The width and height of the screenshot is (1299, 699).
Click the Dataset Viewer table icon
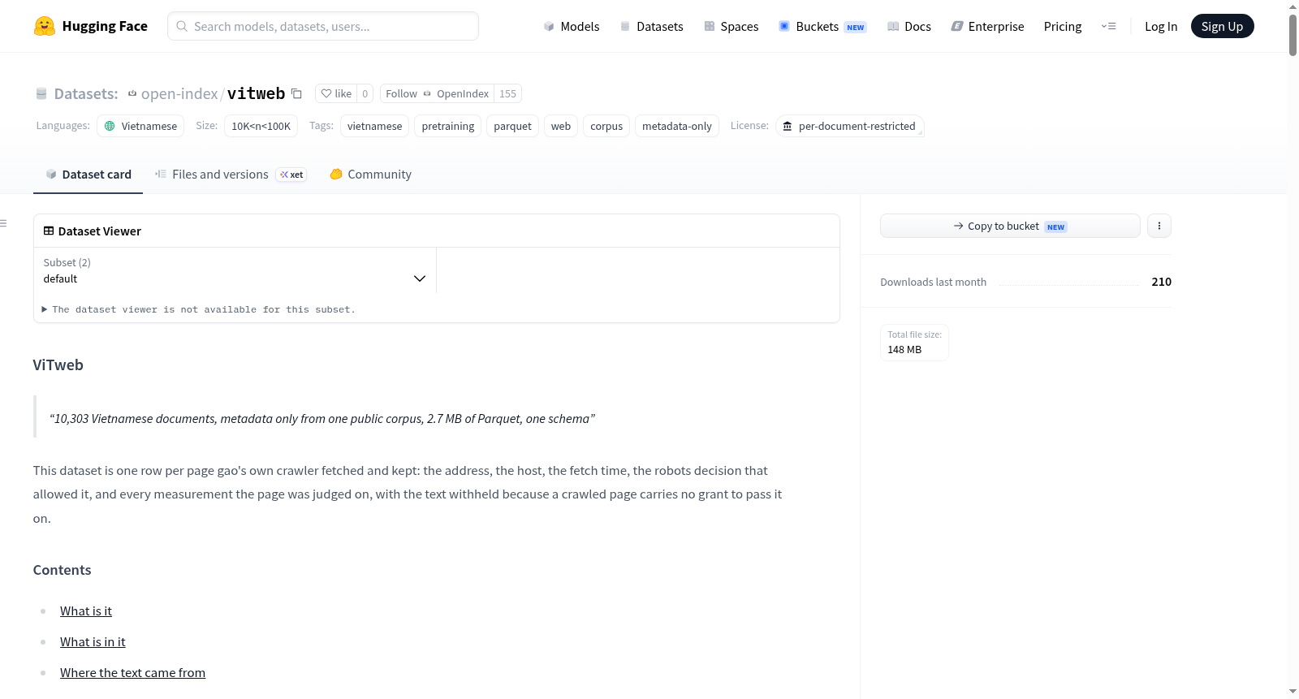click(x=49, y=231)
